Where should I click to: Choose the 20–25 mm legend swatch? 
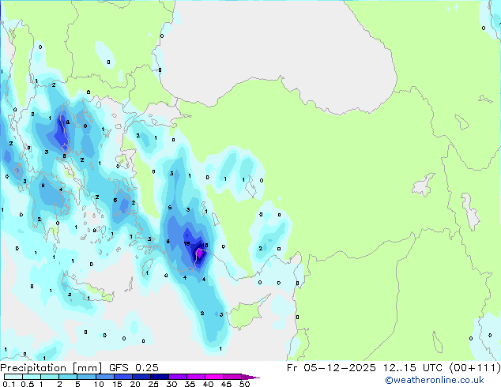(141, 377)
